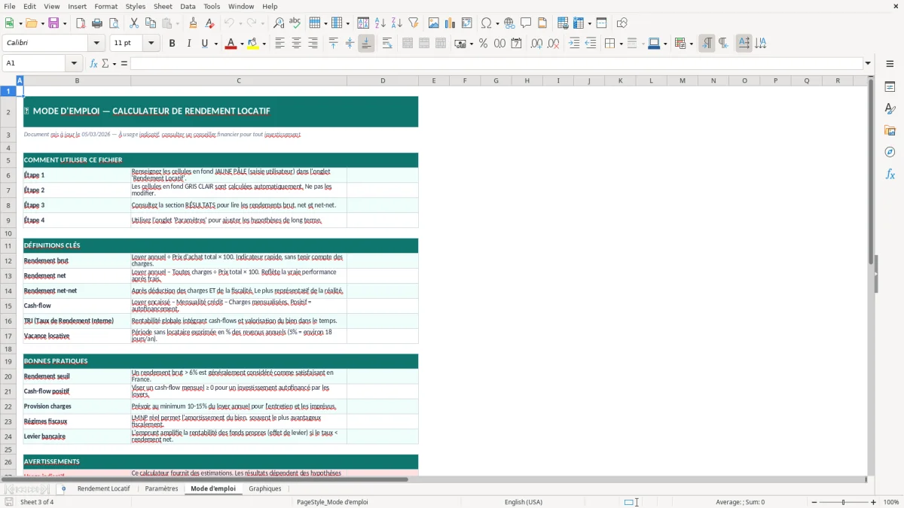Click the Function Wizard fx icon

point(94,63)
